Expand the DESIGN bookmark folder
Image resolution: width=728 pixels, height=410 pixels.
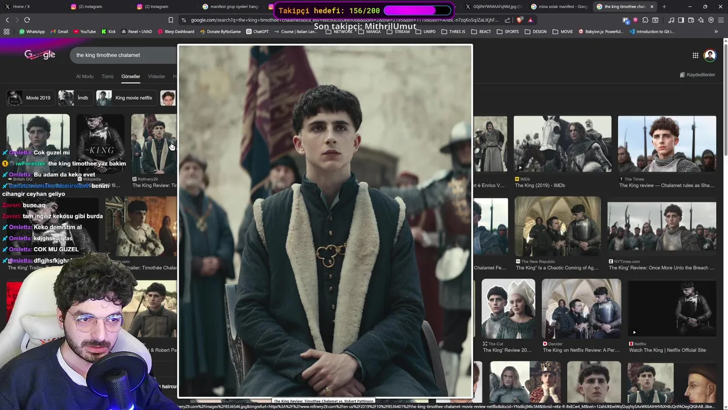pyautogui.click(x=536, y=31)
